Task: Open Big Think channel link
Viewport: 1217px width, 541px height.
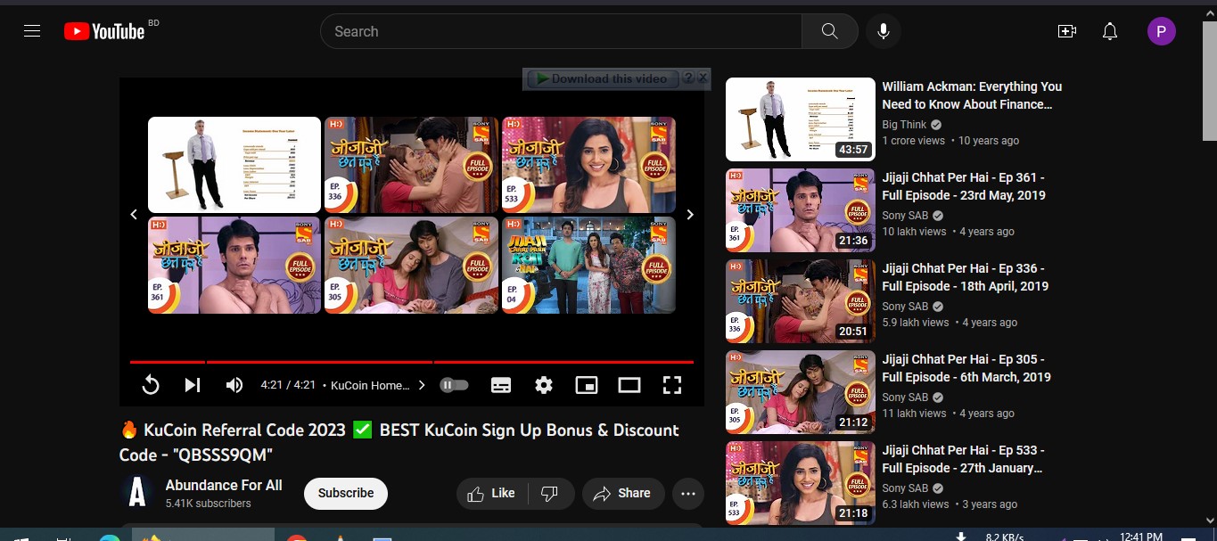Action: [904, 125]
